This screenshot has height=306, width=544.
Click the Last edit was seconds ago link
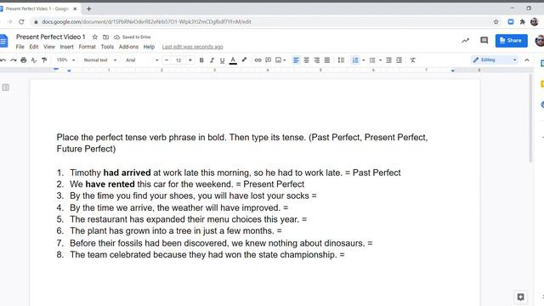click(193, 47)
